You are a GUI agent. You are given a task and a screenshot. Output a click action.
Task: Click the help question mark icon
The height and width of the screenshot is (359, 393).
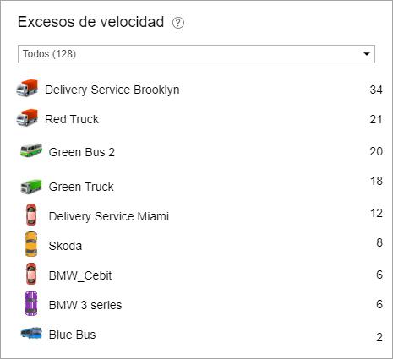pos(178,23)
